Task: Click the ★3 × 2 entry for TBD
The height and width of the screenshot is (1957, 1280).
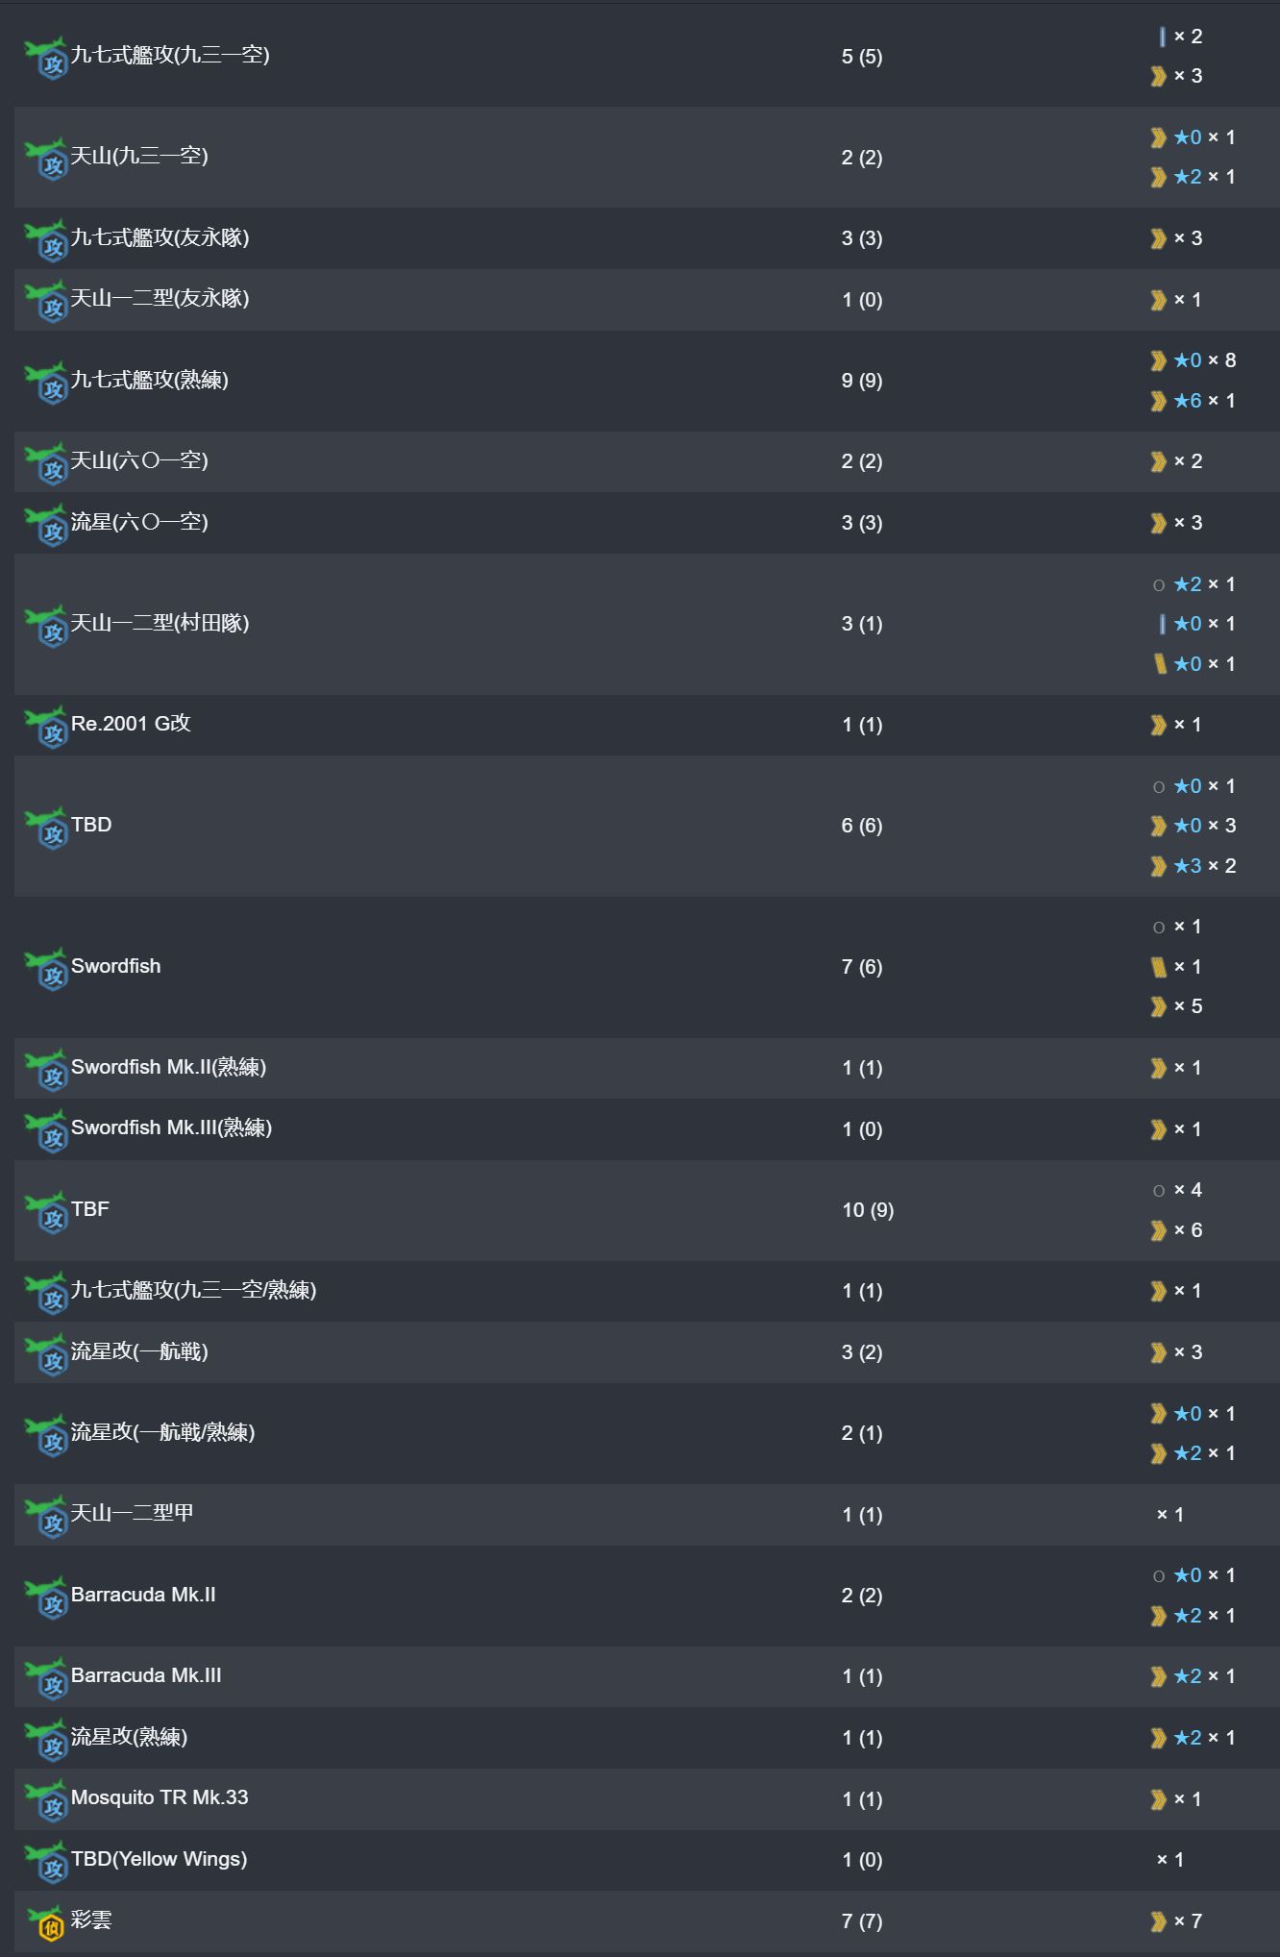Action: [x=1194, y=866]
